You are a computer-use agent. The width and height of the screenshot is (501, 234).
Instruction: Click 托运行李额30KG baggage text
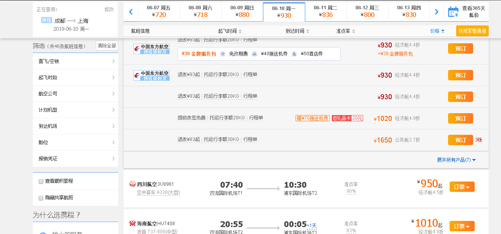click(221, 139)
